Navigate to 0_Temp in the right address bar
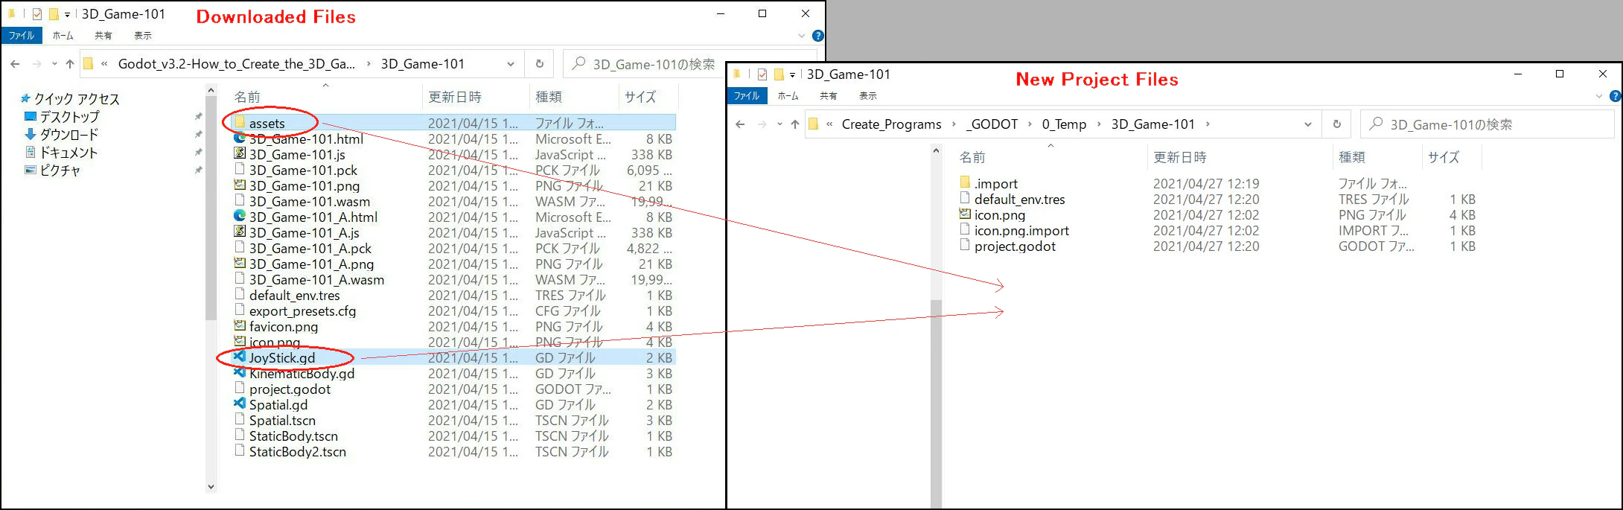 pos(1064,124)
